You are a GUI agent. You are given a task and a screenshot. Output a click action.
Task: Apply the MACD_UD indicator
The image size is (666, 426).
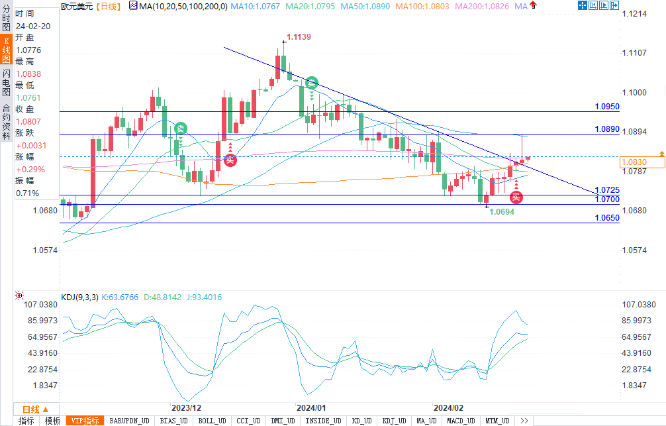[x=459, y=421]
